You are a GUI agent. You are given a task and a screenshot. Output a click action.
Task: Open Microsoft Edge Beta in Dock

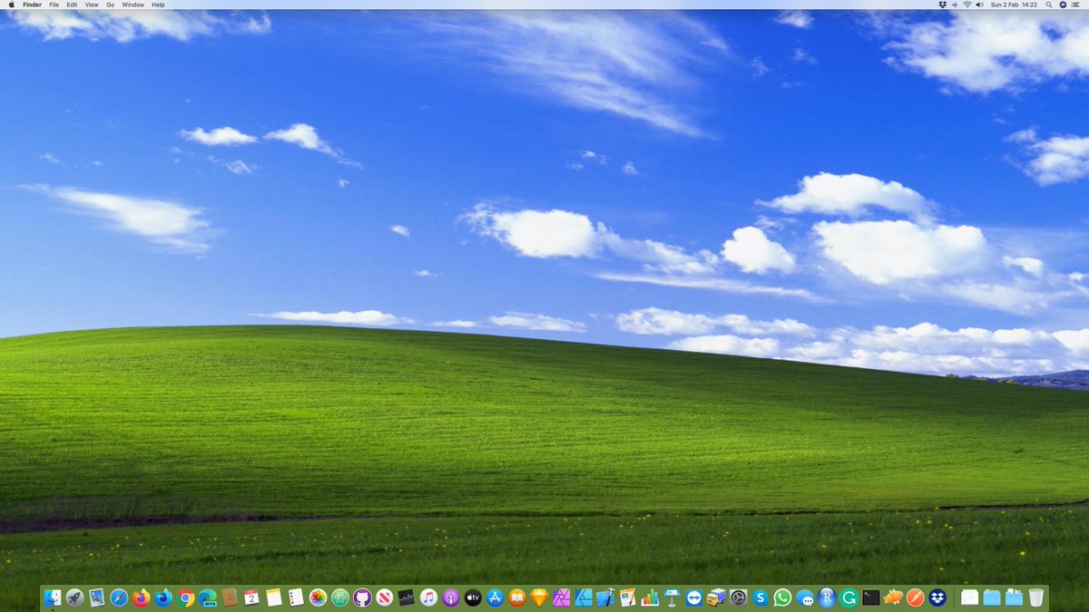tap(208, 597)
